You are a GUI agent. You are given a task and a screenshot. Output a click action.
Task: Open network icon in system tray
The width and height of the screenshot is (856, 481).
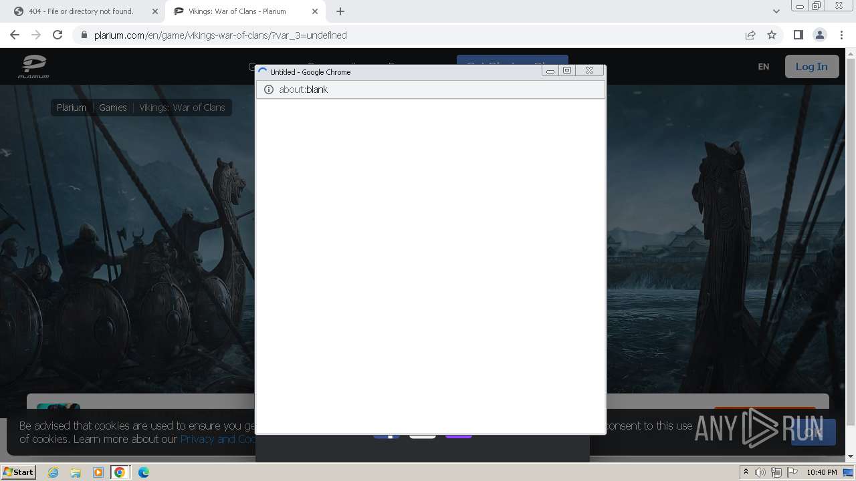click(776, 472)
